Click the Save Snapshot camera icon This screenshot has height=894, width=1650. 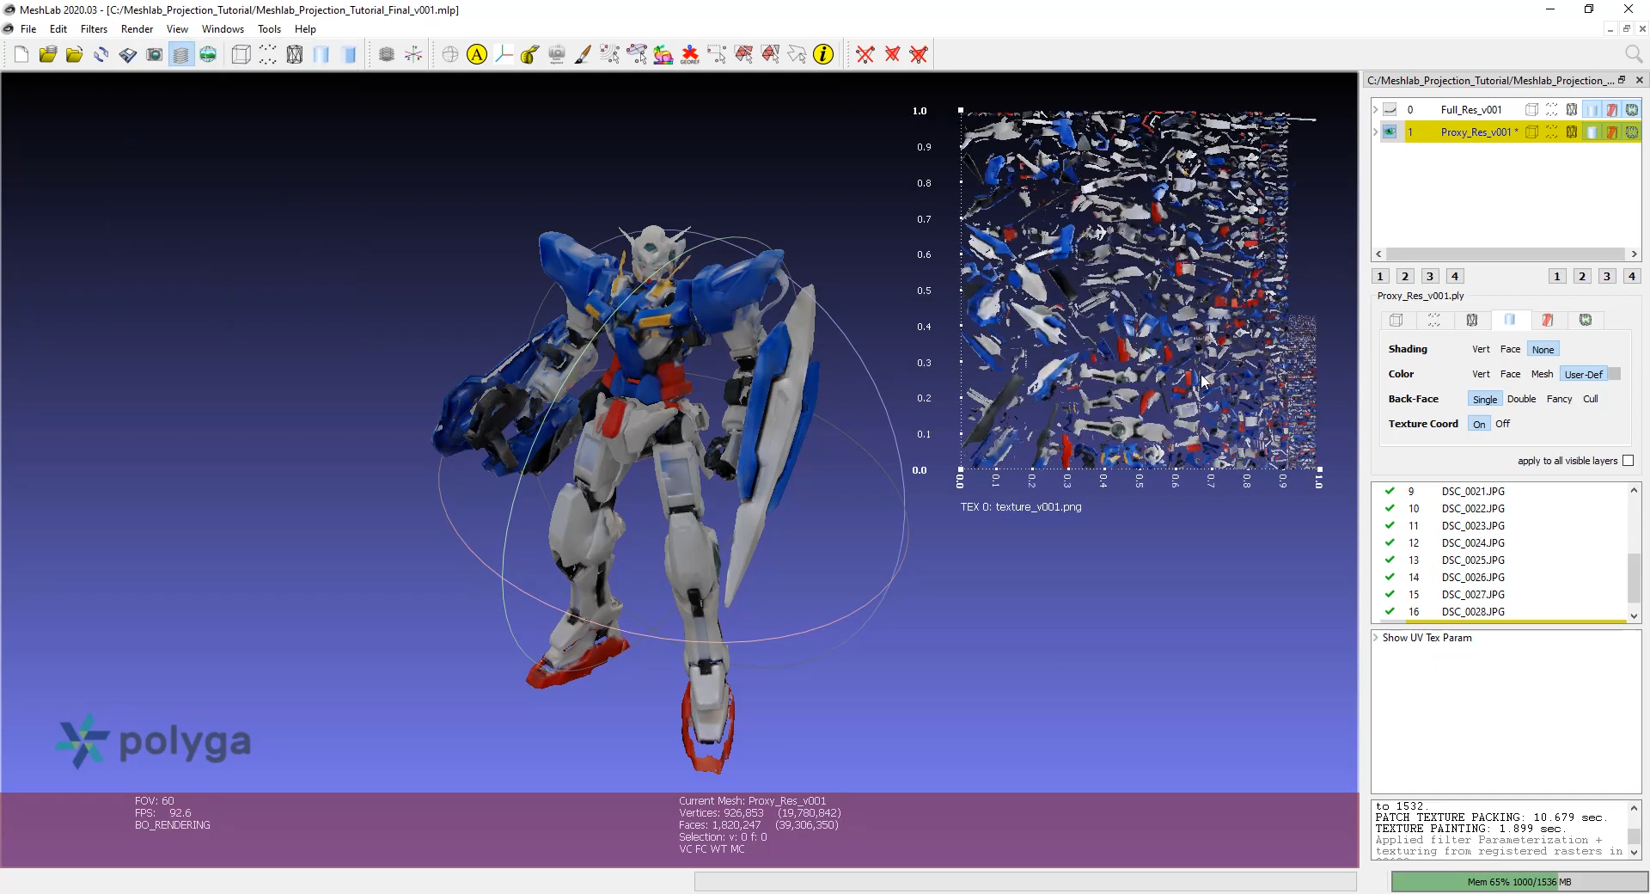pyautogui.click(x=155, y=55)
